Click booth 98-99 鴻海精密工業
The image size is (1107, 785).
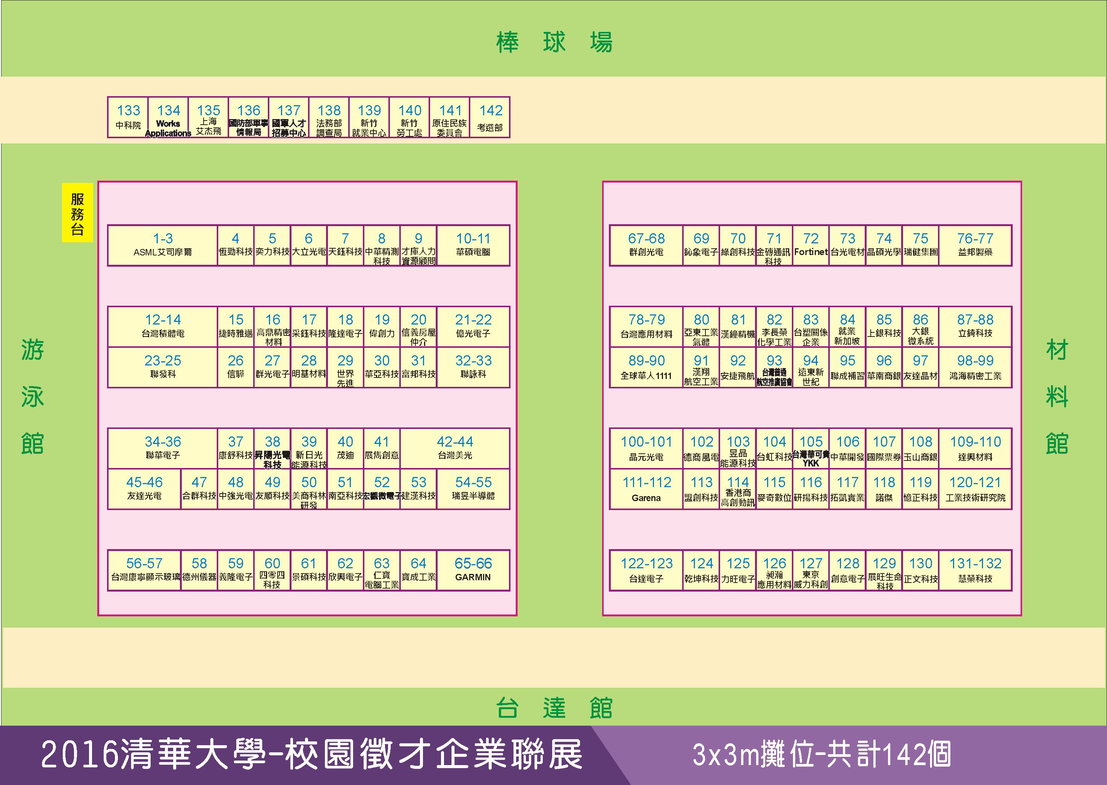point(975,367)
